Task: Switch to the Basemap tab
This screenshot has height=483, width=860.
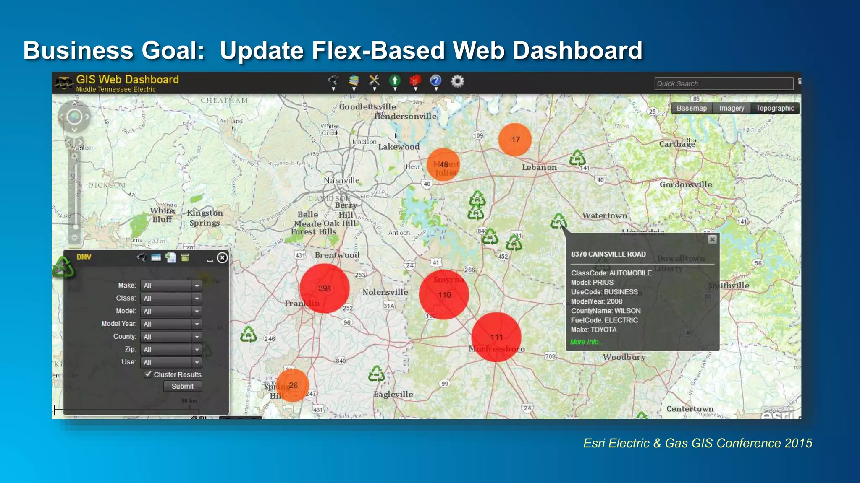Action: click(x=692, y=108)
